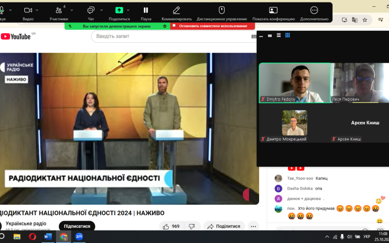Screen dimensions: 389x243
Task: Dislike the video with the thumbs-down icon
Action: [x=192, y=226]
